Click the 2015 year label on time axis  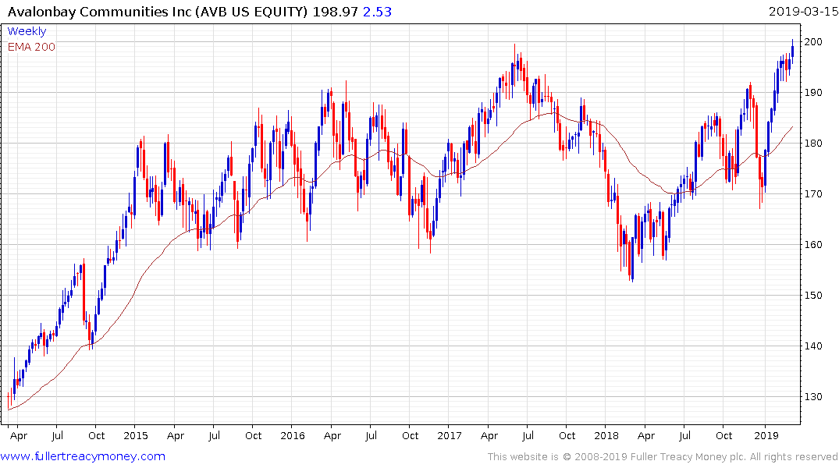tap(135, 435)
